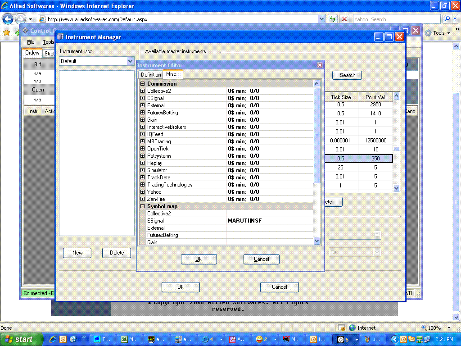This screenshot has width=461, height=346.
Task: Click the address bar dropdown arrow
Action: pos(321,19)
